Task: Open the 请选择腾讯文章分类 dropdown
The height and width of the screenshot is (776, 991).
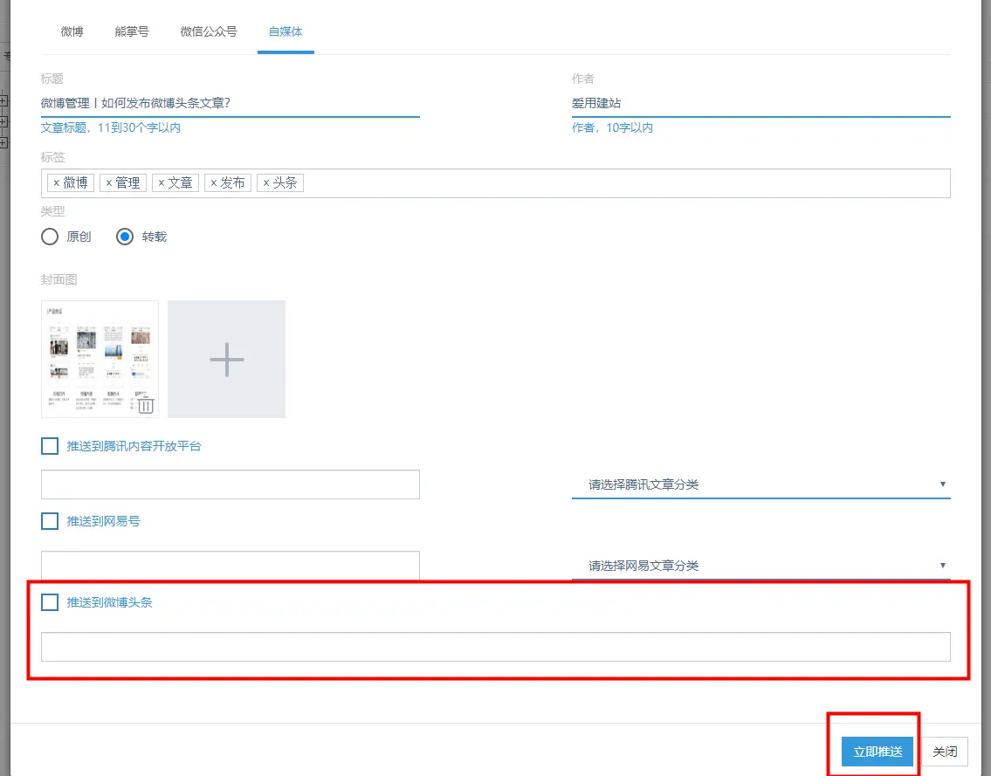Action: [760, 484]
